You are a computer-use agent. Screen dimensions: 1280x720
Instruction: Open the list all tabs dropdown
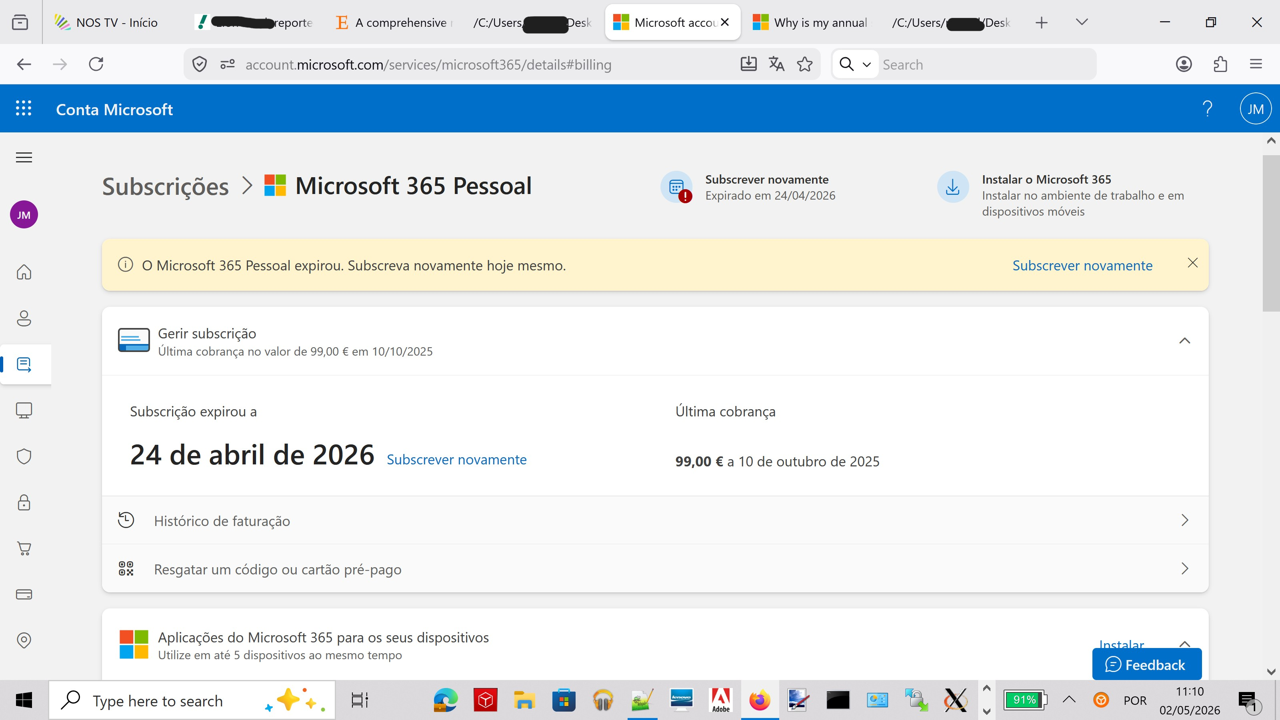click(x=1082, y=22)
